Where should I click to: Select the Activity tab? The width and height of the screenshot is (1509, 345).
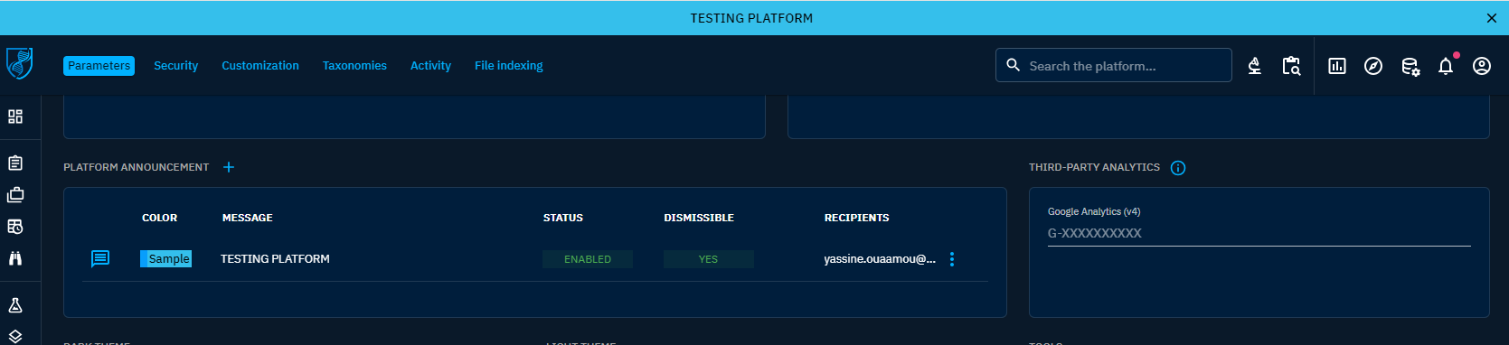coord(430,66)
